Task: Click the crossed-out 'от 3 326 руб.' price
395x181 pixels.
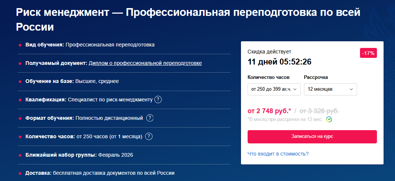Action: tap(319, 111)
